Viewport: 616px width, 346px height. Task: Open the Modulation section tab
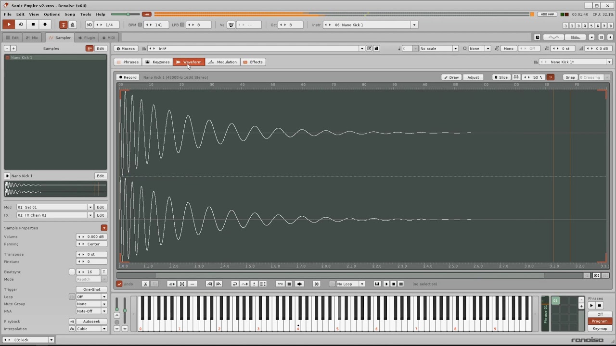click(222, 62)
